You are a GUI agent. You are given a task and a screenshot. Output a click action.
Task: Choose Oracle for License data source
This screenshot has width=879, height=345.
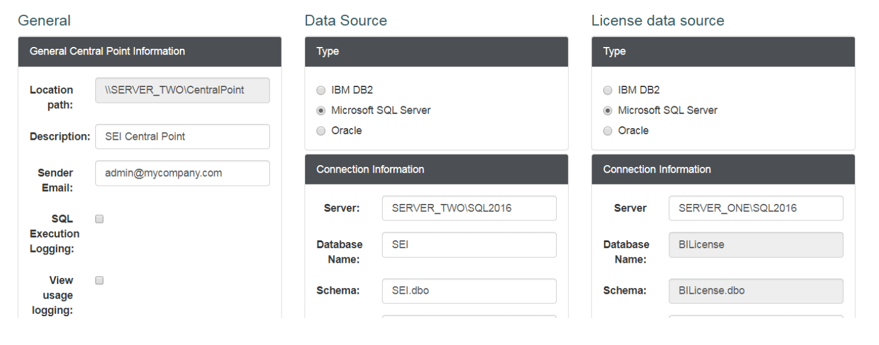[x=607, y=130]
